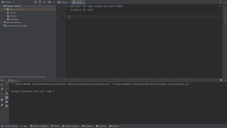227x128 pixels.
Task: Click the green inspection checkmark
Action: click(x=220, y=6)
